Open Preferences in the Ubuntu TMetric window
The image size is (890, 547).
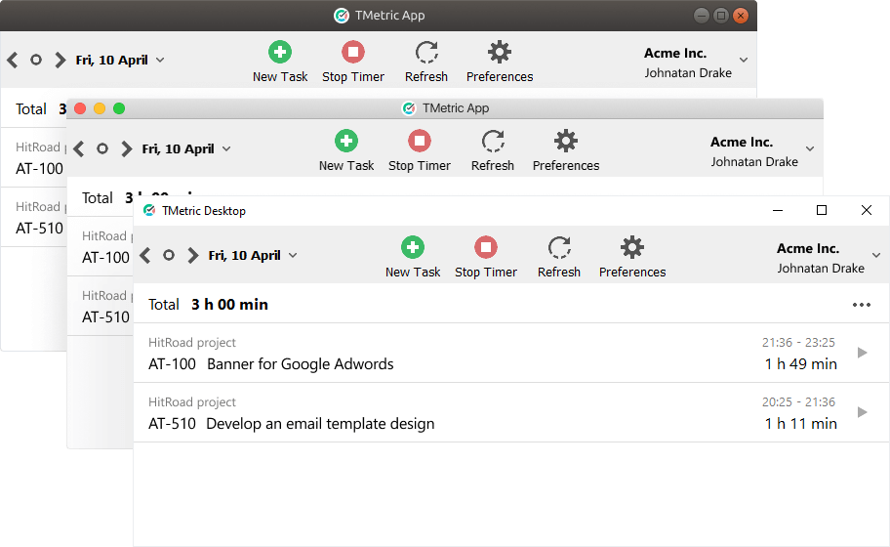[500, 62]
